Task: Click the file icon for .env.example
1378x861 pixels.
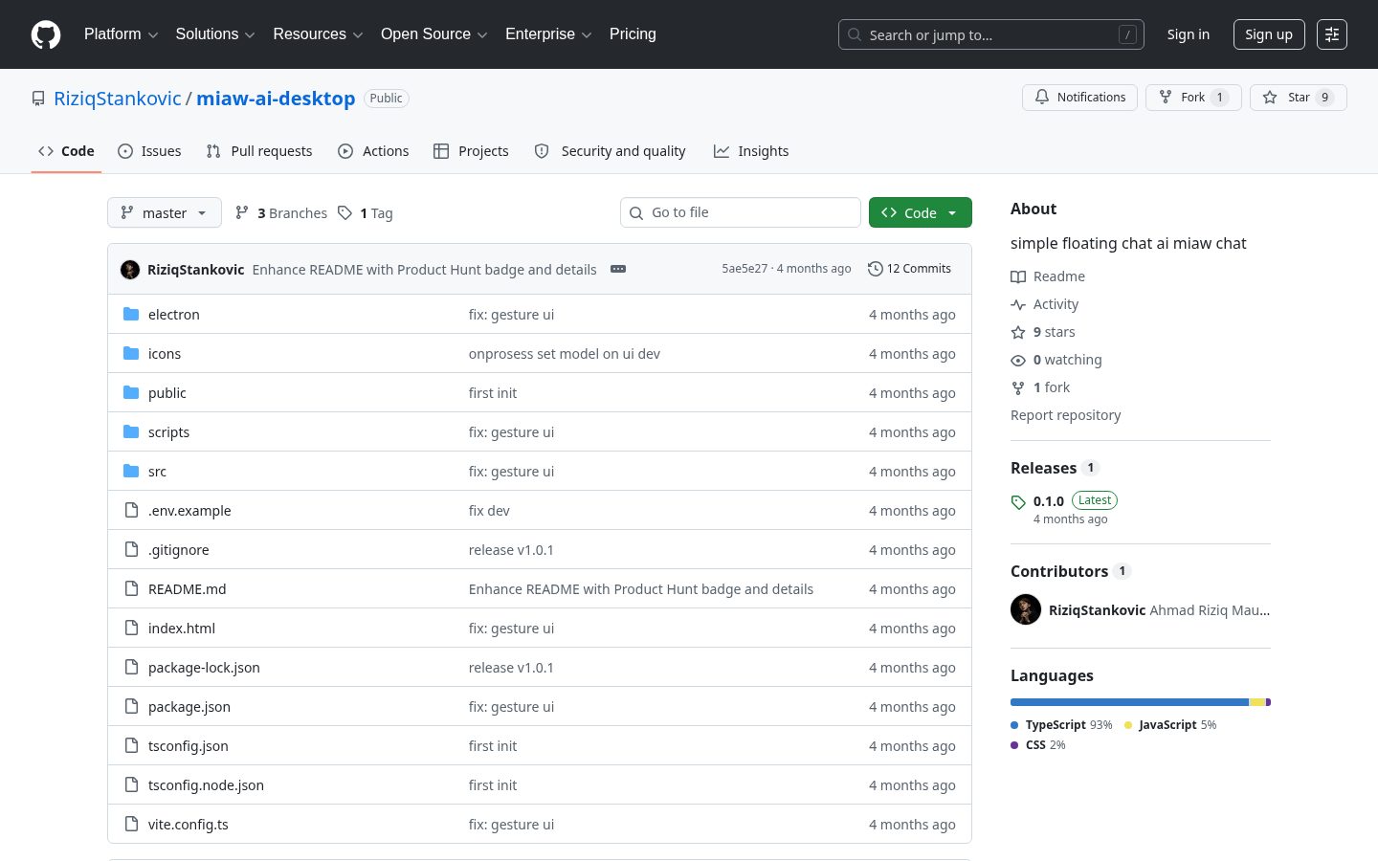Action: (x=131, y=510)
